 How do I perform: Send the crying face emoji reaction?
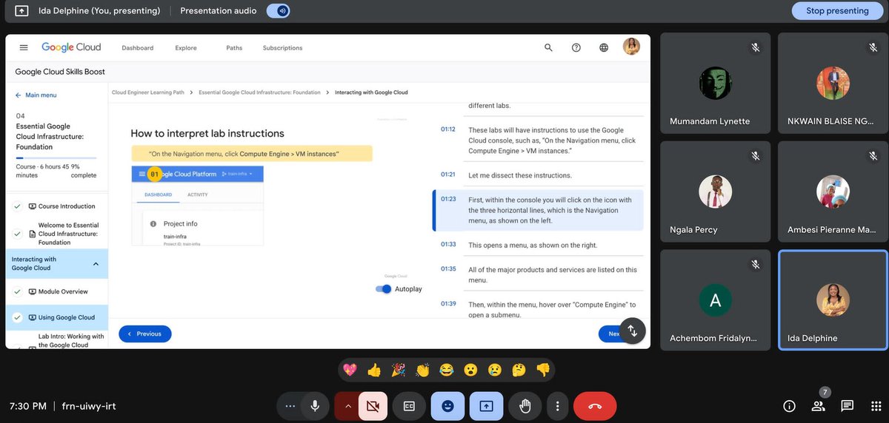[494, 370]
